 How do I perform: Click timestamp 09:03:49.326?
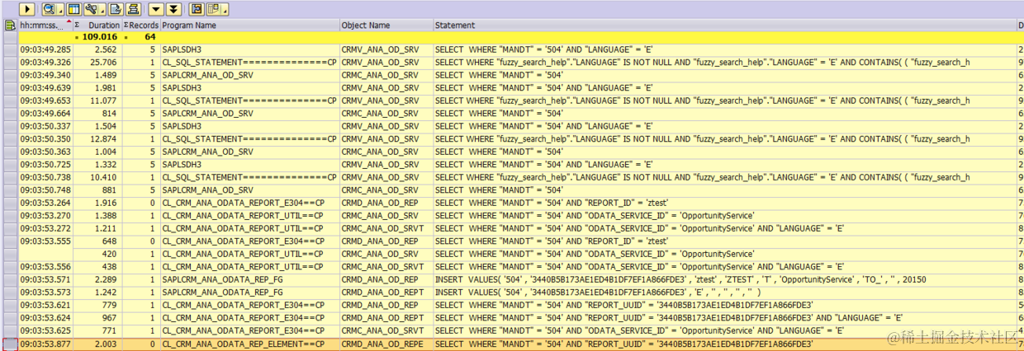(45, 63)
